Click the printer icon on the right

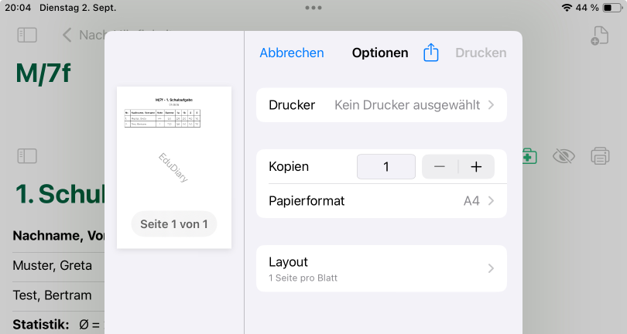[x=600, y=156]
